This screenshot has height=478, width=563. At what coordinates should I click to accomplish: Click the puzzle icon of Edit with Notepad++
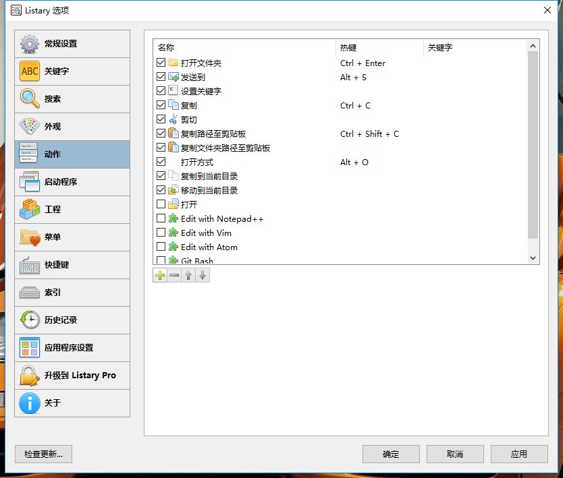point(173,218)
